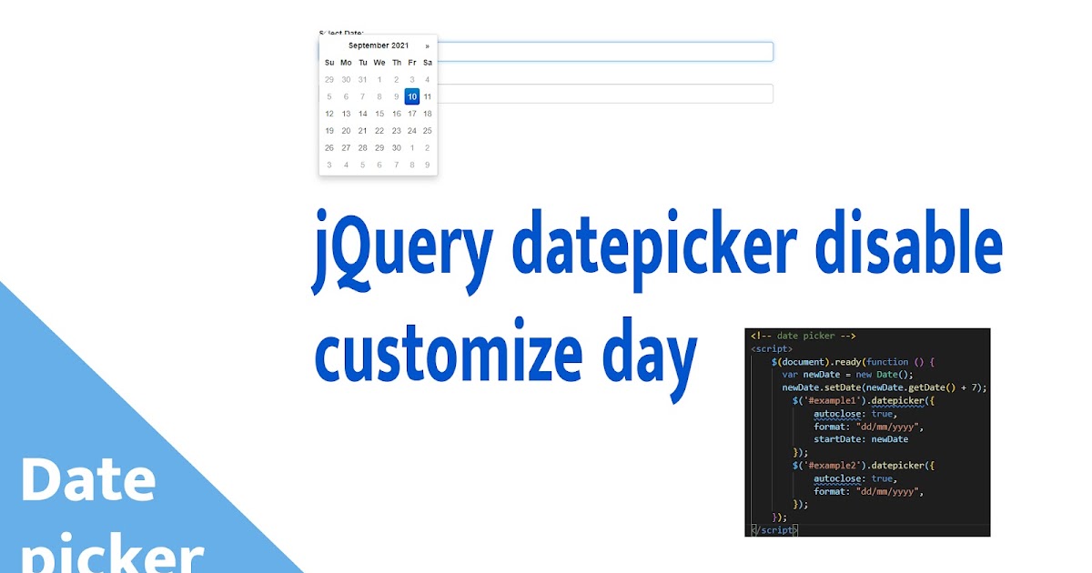Select September 15 in the calendar

[379, 114]
